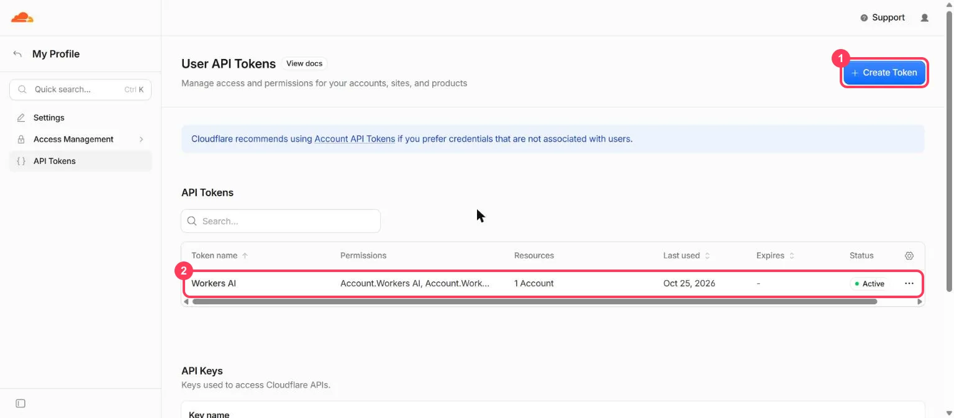954x418 pixels.
Task: Click the page vertical scrollbar
Action: click(948, 152)
